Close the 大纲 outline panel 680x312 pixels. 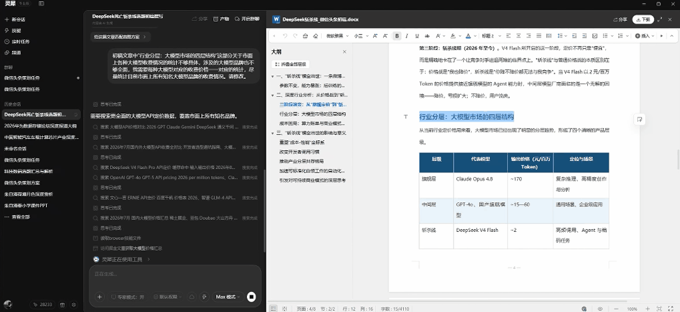click(x=344, y=51)
